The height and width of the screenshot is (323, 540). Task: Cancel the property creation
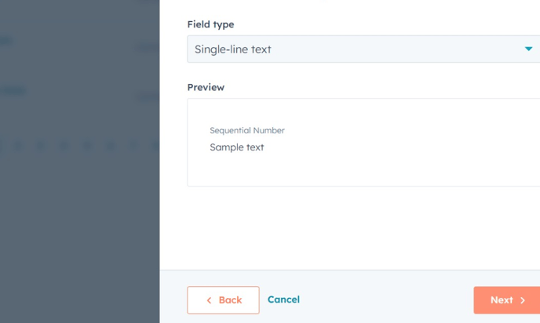coord(283,299)
